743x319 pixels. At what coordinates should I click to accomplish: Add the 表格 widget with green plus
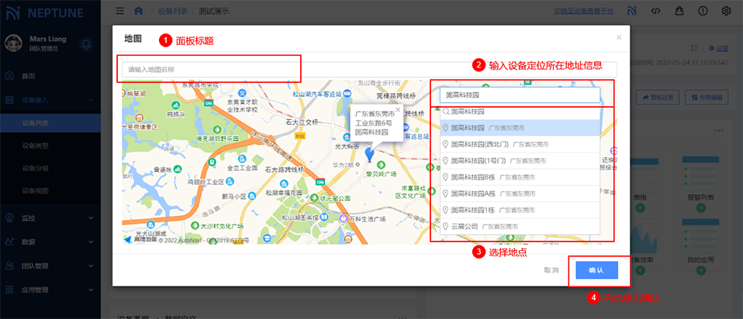(x=640, y=208)
